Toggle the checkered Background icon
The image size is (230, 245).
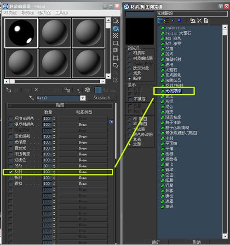(115, 36)
